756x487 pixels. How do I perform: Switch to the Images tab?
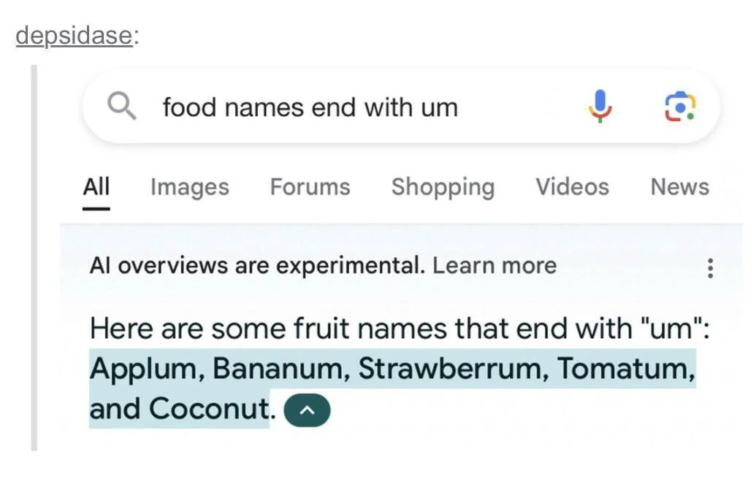tap(188, 187)
